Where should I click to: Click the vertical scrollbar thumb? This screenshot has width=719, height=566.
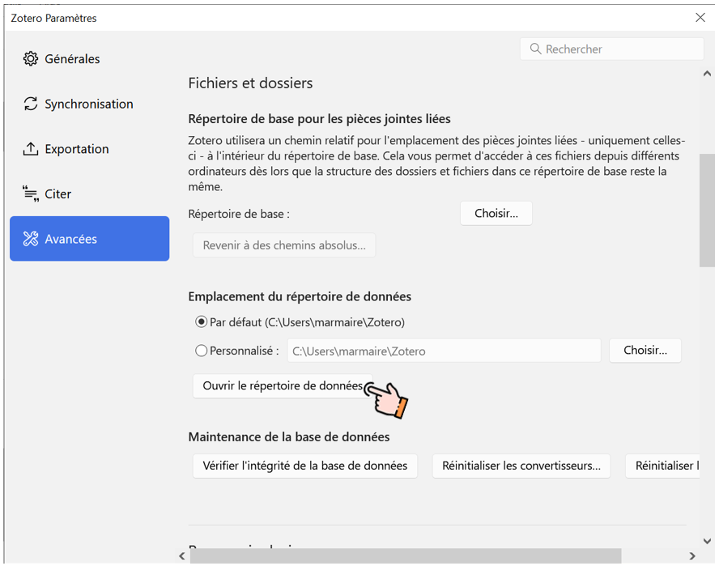(707, 210)
